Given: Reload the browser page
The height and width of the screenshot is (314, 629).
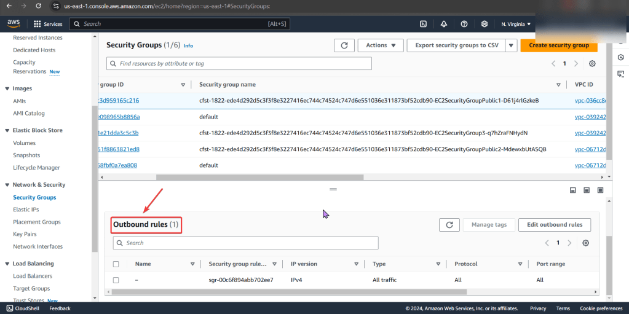Looking at the screenshot, I should coord(39,6).
